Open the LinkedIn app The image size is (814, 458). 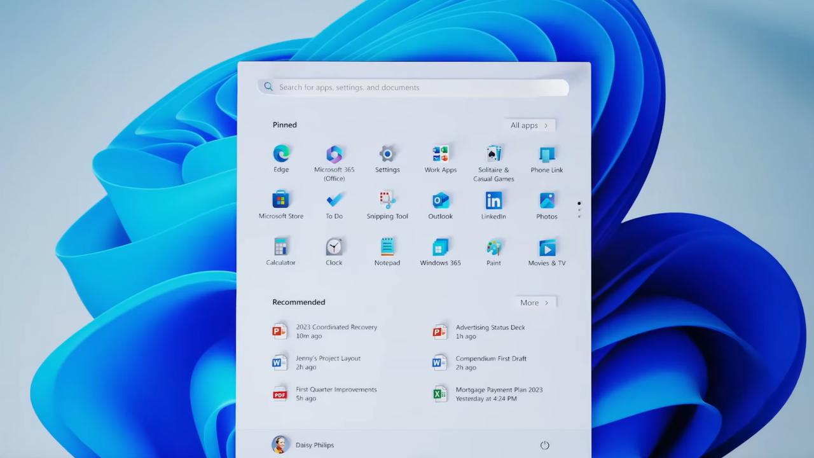pos(493,205)
